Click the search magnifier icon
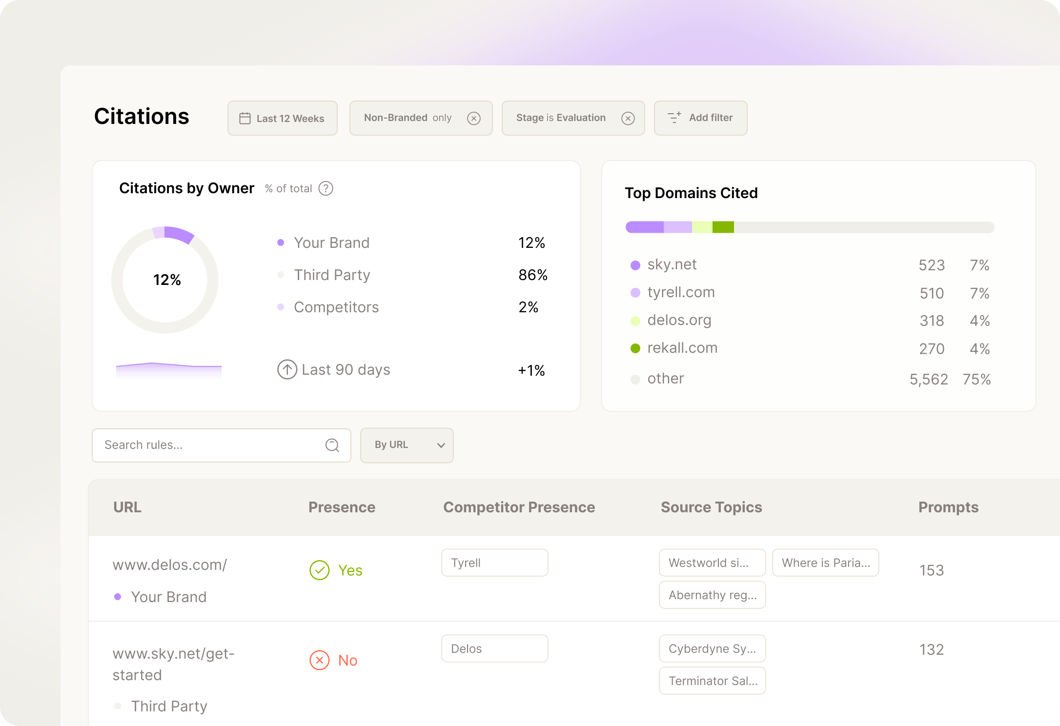Viewport: 1060px width, 726px height. 332,445
